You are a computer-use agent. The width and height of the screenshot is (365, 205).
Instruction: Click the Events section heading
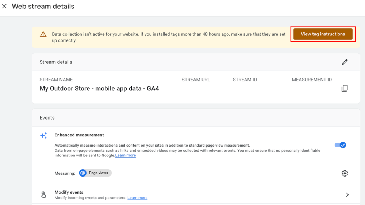[x=47, y=118]
